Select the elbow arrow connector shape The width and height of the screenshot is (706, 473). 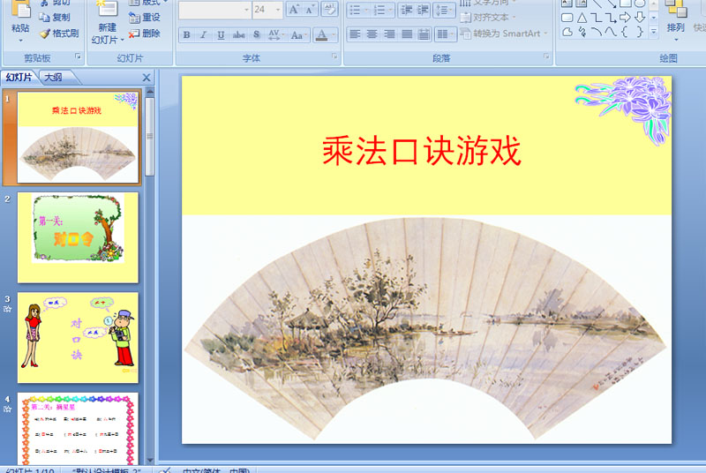(x=611, y=18)
